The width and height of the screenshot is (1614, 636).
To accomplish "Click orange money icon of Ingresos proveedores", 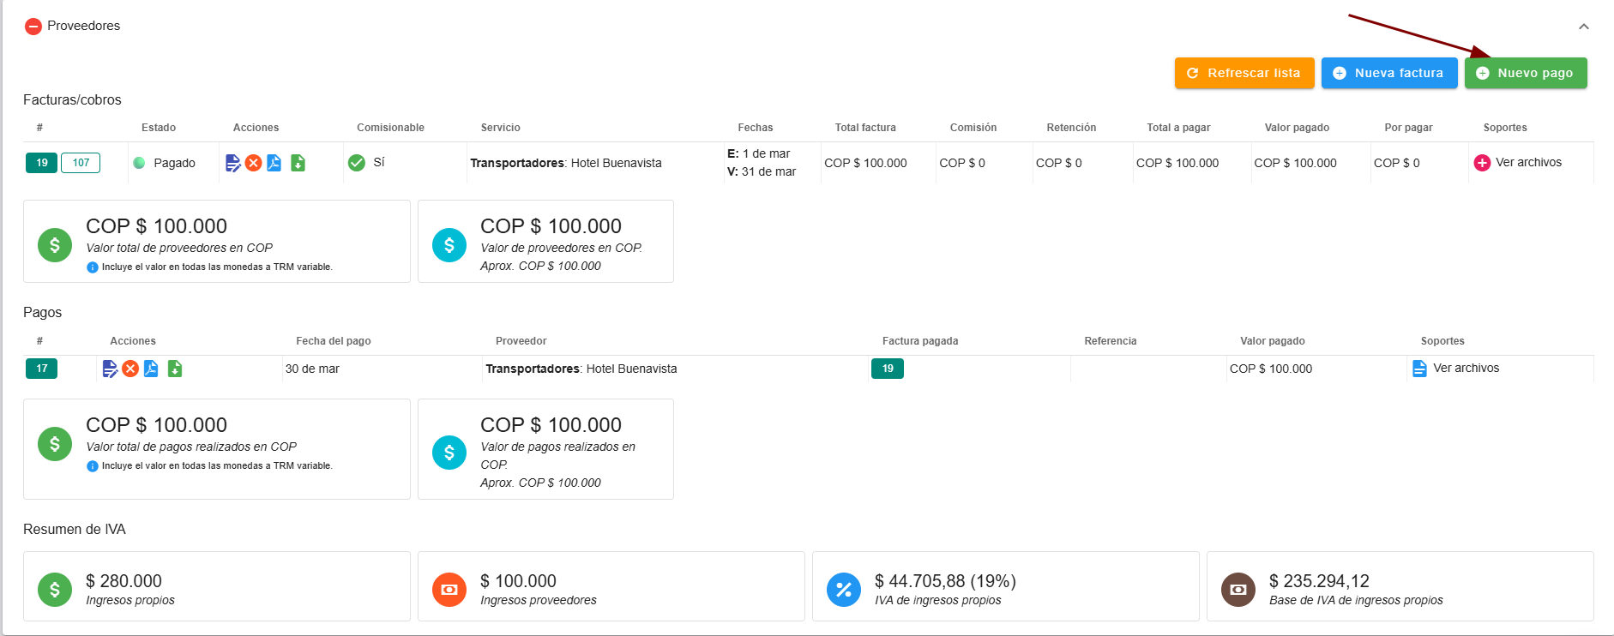I will 449,590.
